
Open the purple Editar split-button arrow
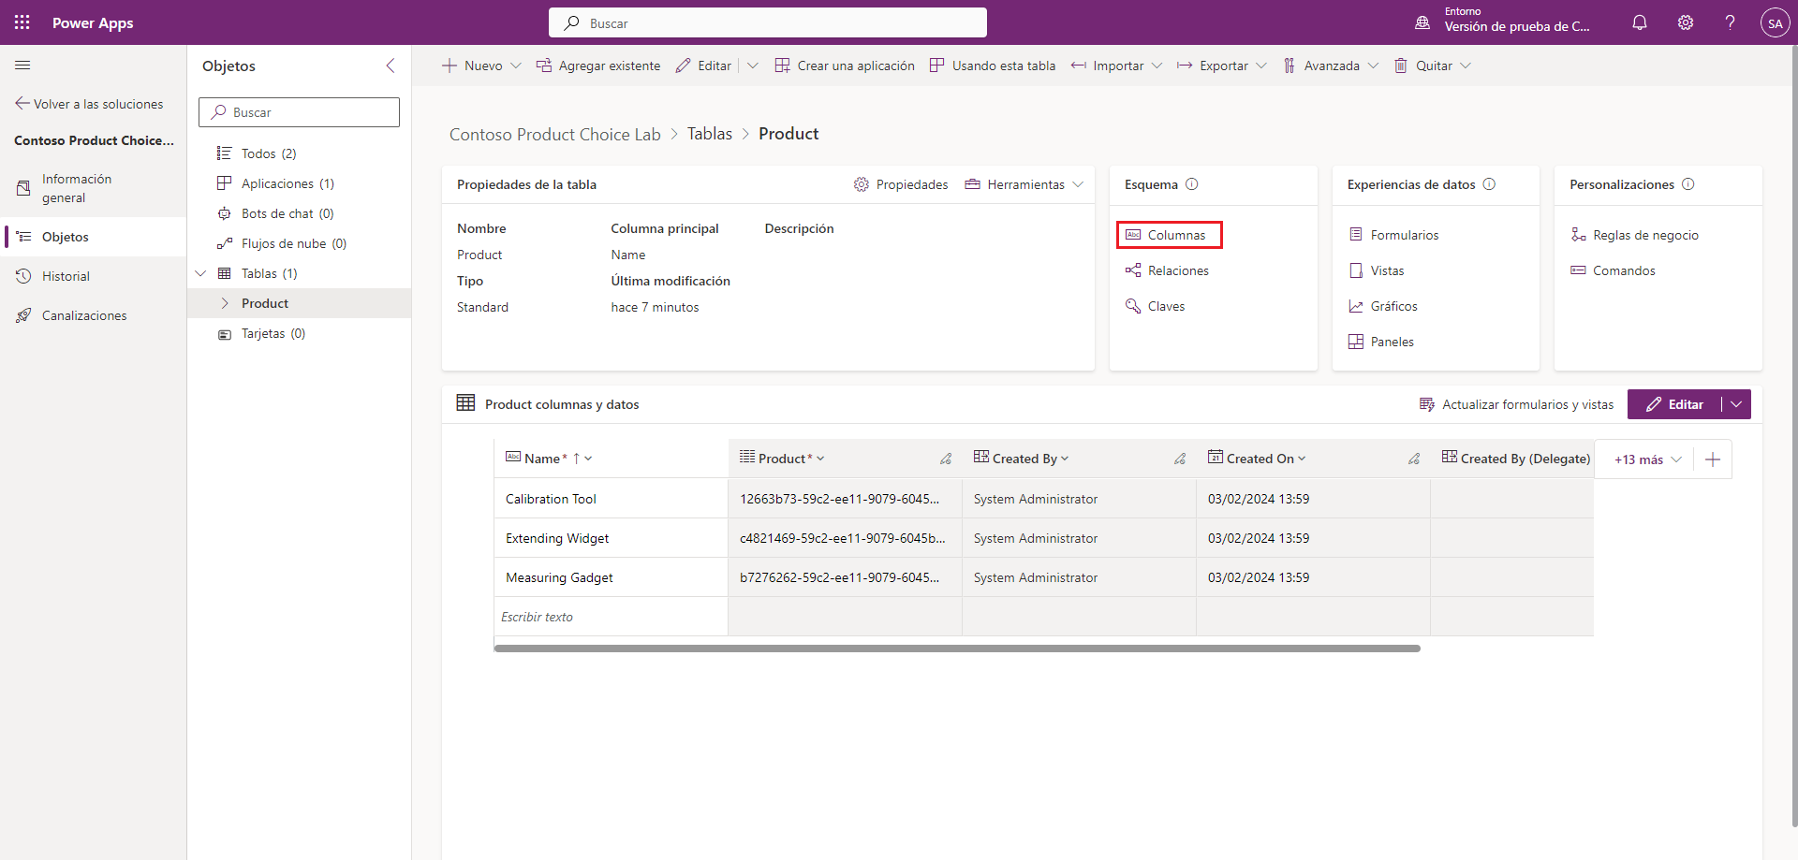point(1736,404)
